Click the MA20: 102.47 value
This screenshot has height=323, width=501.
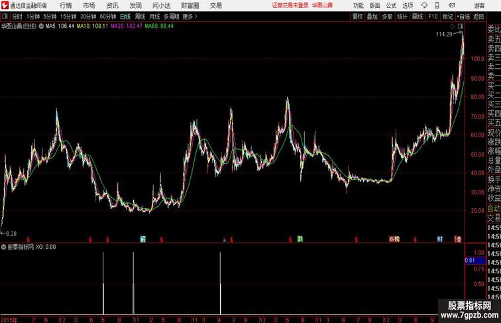[126, 27]
